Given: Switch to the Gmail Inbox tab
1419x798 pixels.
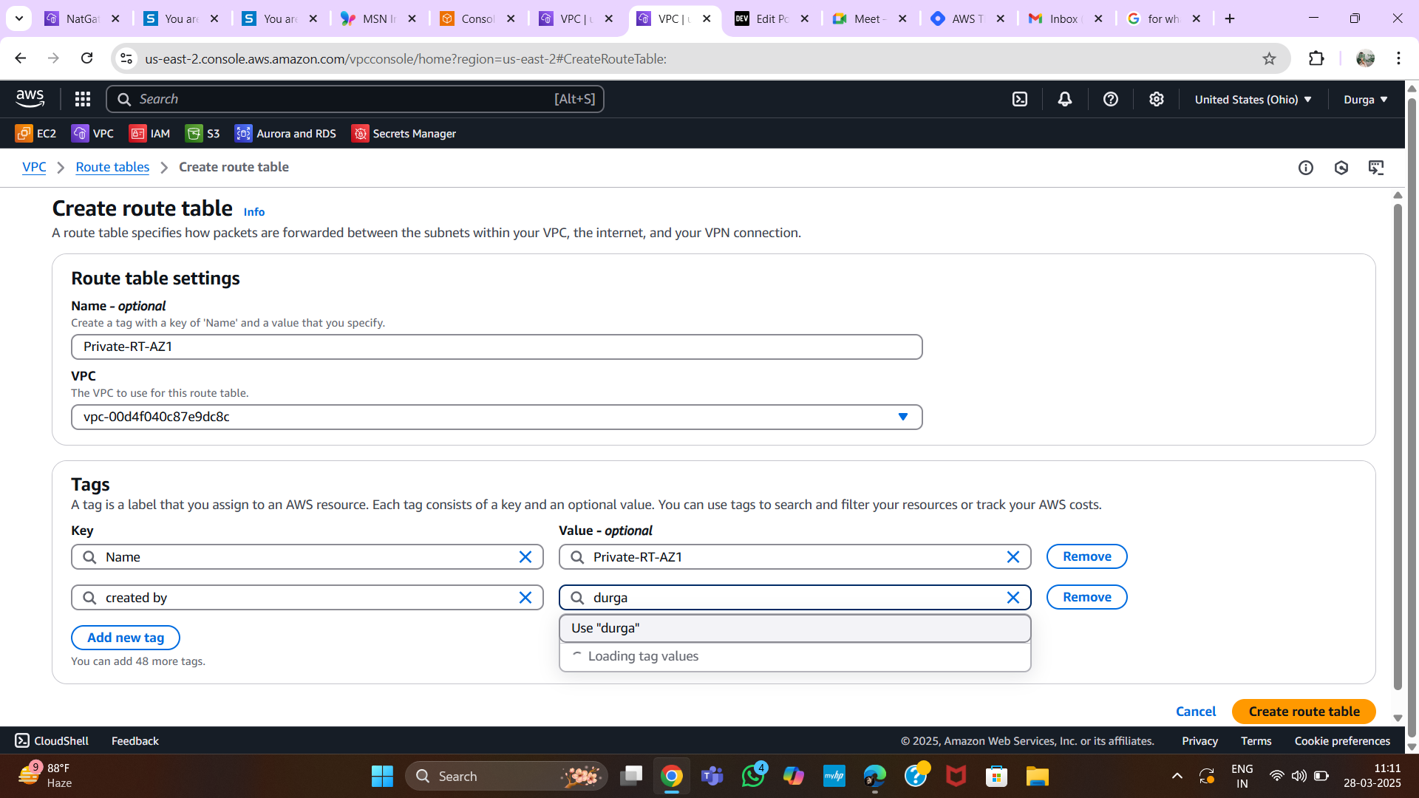Looking at the screenshot, I should tap(1066, 18).
